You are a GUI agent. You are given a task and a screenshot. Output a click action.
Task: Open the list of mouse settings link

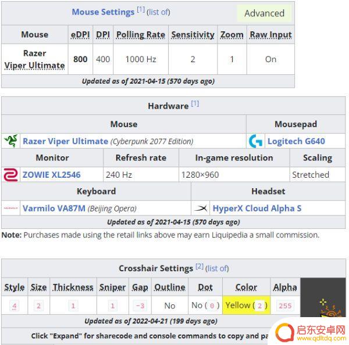[158, 12]
